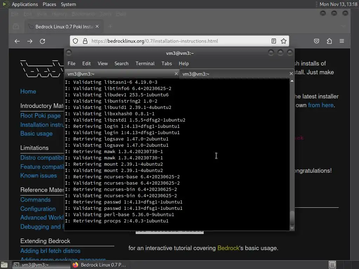Open Adding brl fetch distros link
Screen dimensions: 359x269
(x=50, y=251)
